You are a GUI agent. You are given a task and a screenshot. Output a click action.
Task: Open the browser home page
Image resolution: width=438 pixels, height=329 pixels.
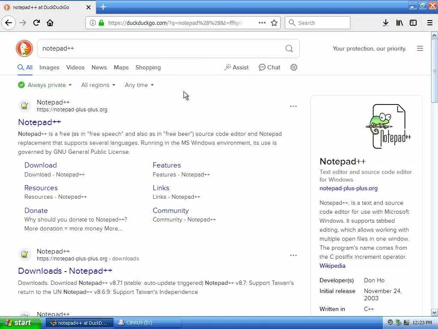[x=50, y=23]
